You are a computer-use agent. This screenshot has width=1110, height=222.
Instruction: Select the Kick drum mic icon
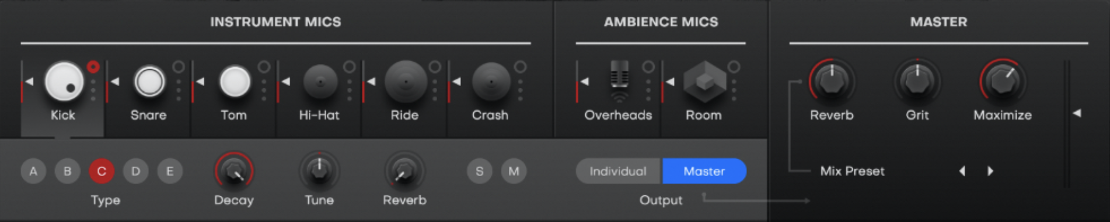click(x=64, y=81)
